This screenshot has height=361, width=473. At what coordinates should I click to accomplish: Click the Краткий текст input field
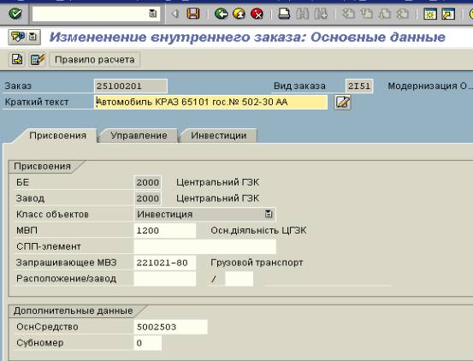[211, 102]
